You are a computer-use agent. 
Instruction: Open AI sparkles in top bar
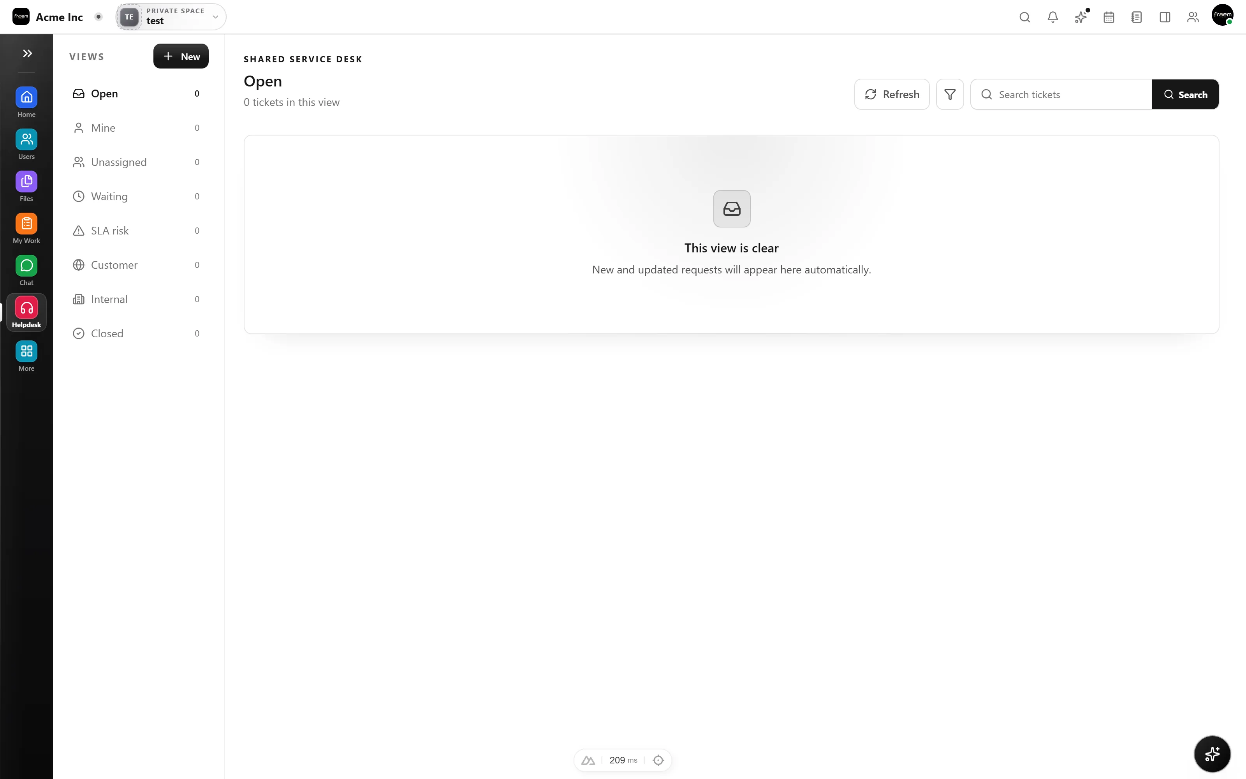pyautogui.click(x=1081, y=17)
